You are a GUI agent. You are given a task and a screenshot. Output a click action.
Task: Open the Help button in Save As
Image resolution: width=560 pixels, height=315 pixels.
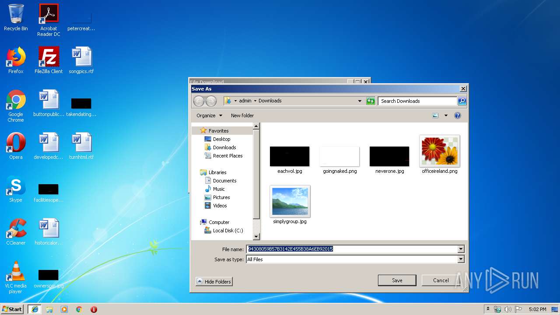458,115
